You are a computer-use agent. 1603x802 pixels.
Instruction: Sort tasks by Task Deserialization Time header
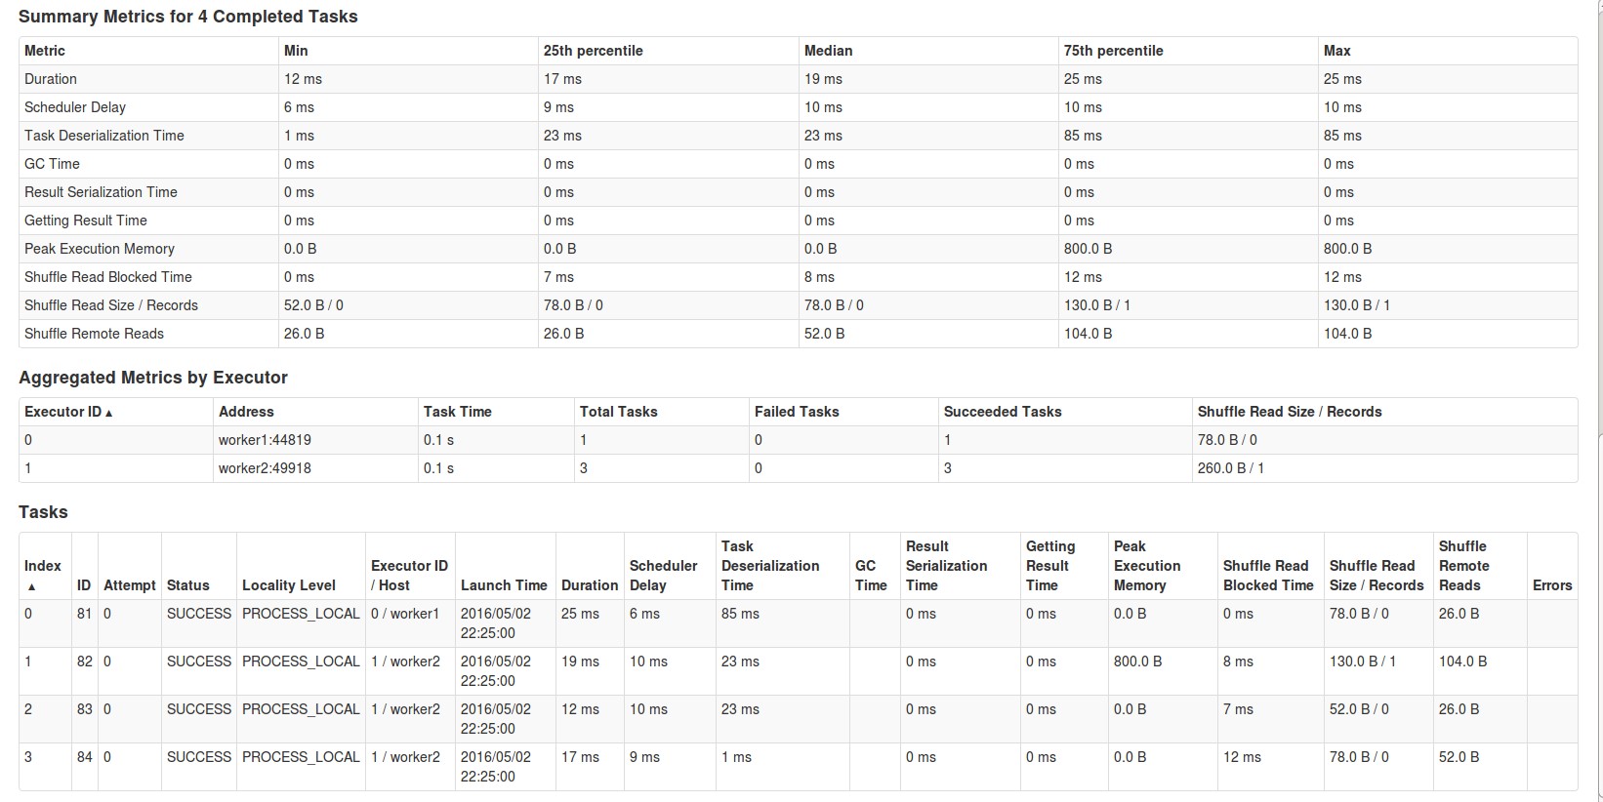tap(770, 566)
